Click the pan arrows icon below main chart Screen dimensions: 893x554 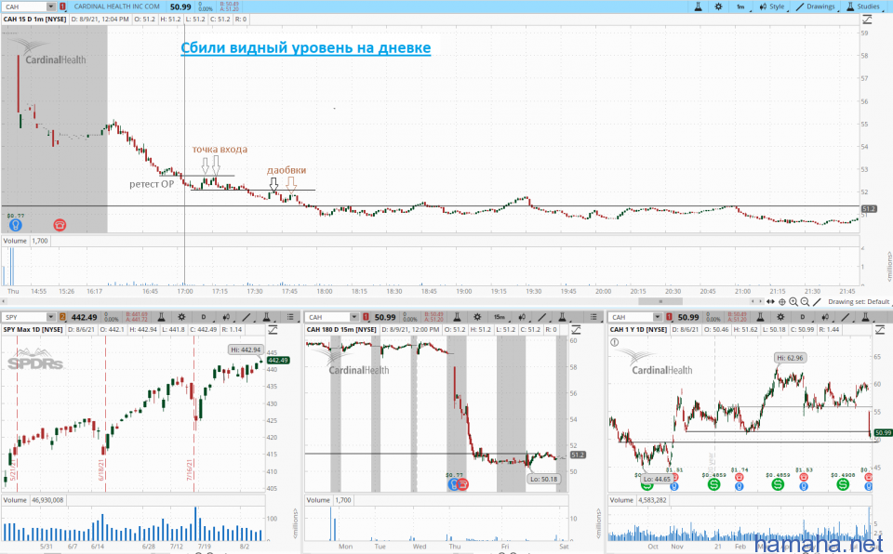[x=770, y=302]
